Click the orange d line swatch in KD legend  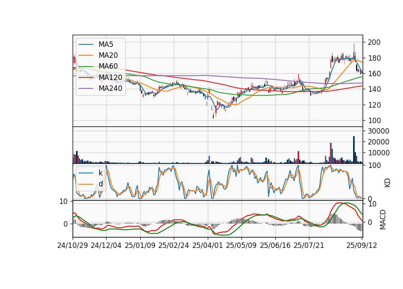(86, 184)
